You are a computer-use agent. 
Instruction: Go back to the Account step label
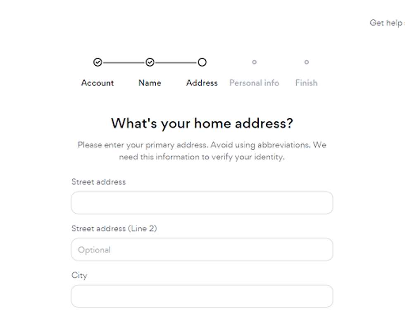[98, 83]
